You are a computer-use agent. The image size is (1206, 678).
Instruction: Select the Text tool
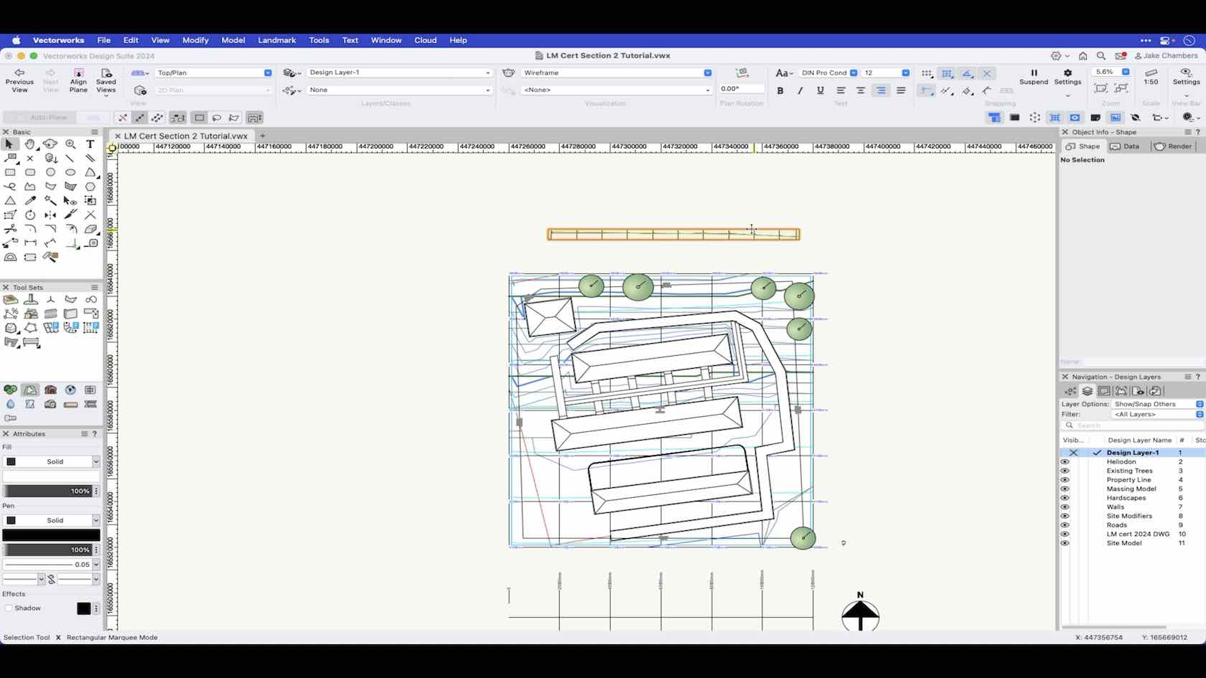[x=90, y=144]
